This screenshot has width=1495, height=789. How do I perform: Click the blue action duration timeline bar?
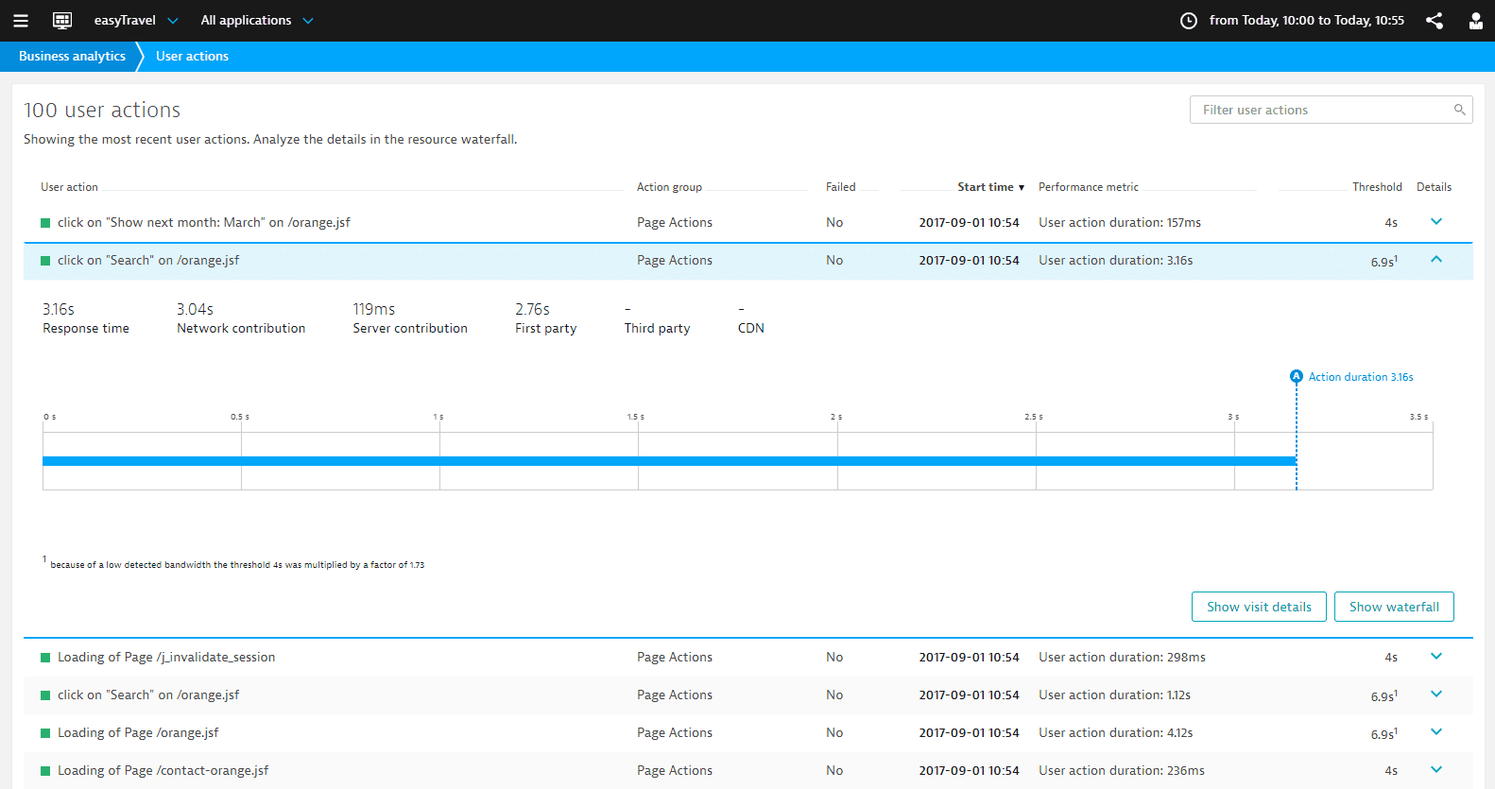pos(669,461)
